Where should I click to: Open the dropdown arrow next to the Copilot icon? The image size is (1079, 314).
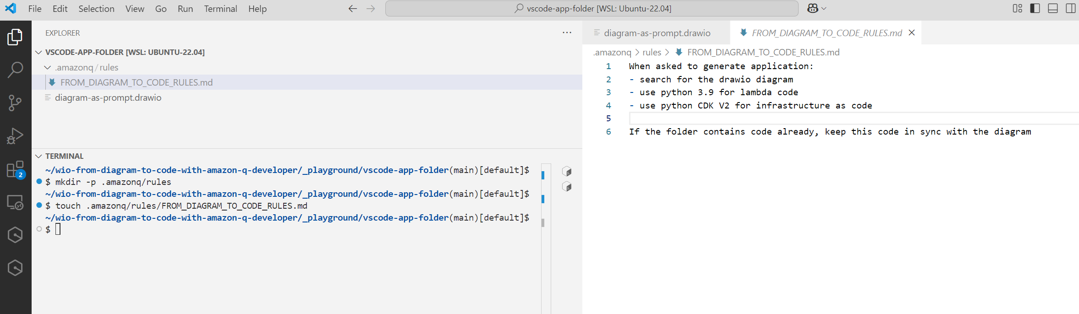824,8
